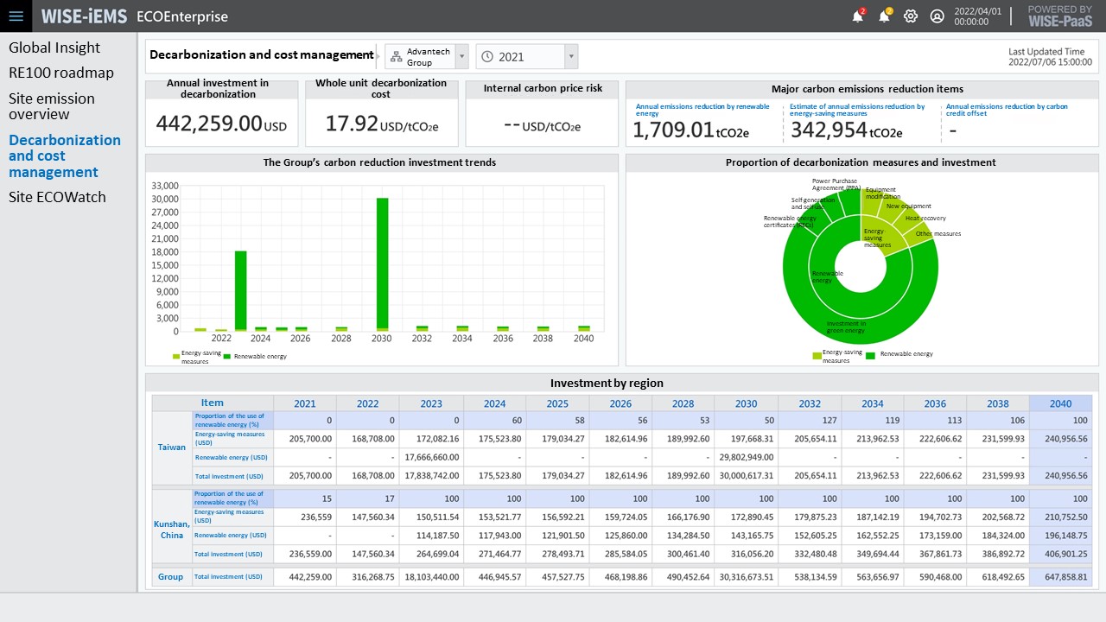The image size is (1106, 622).
Task: Open the user account icon
Action: click(x=937, y=16)
